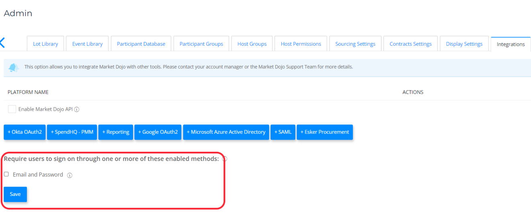531x222 pixels.
Task: Click info icon beside Enable Market Dojo API
Action: coord(77,109)
